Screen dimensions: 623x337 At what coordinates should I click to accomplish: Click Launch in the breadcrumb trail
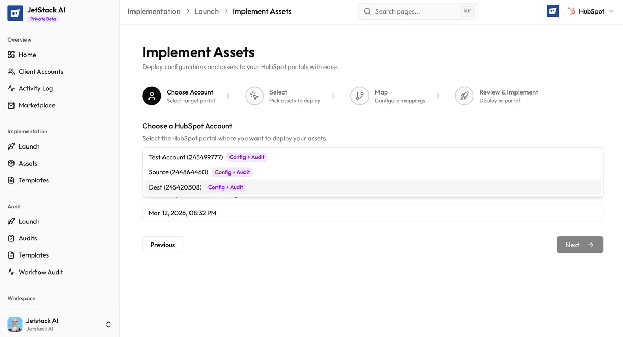206,10
